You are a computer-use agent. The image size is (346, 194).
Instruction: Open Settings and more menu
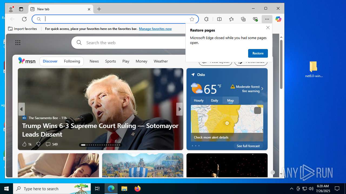point(267,19)
